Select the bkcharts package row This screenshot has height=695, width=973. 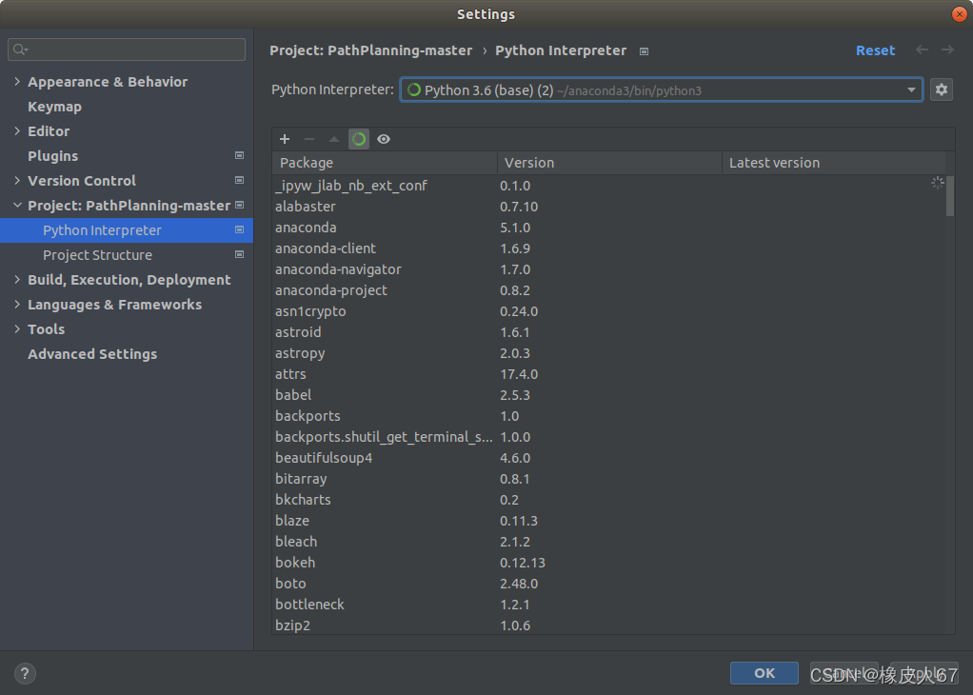point(608,500)
